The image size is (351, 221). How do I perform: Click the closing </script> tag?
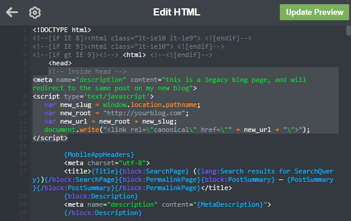coord(50,138)
